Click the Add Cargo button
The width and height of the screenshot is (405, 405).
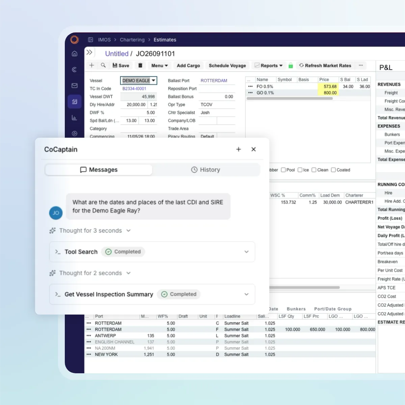pos(188,65)
